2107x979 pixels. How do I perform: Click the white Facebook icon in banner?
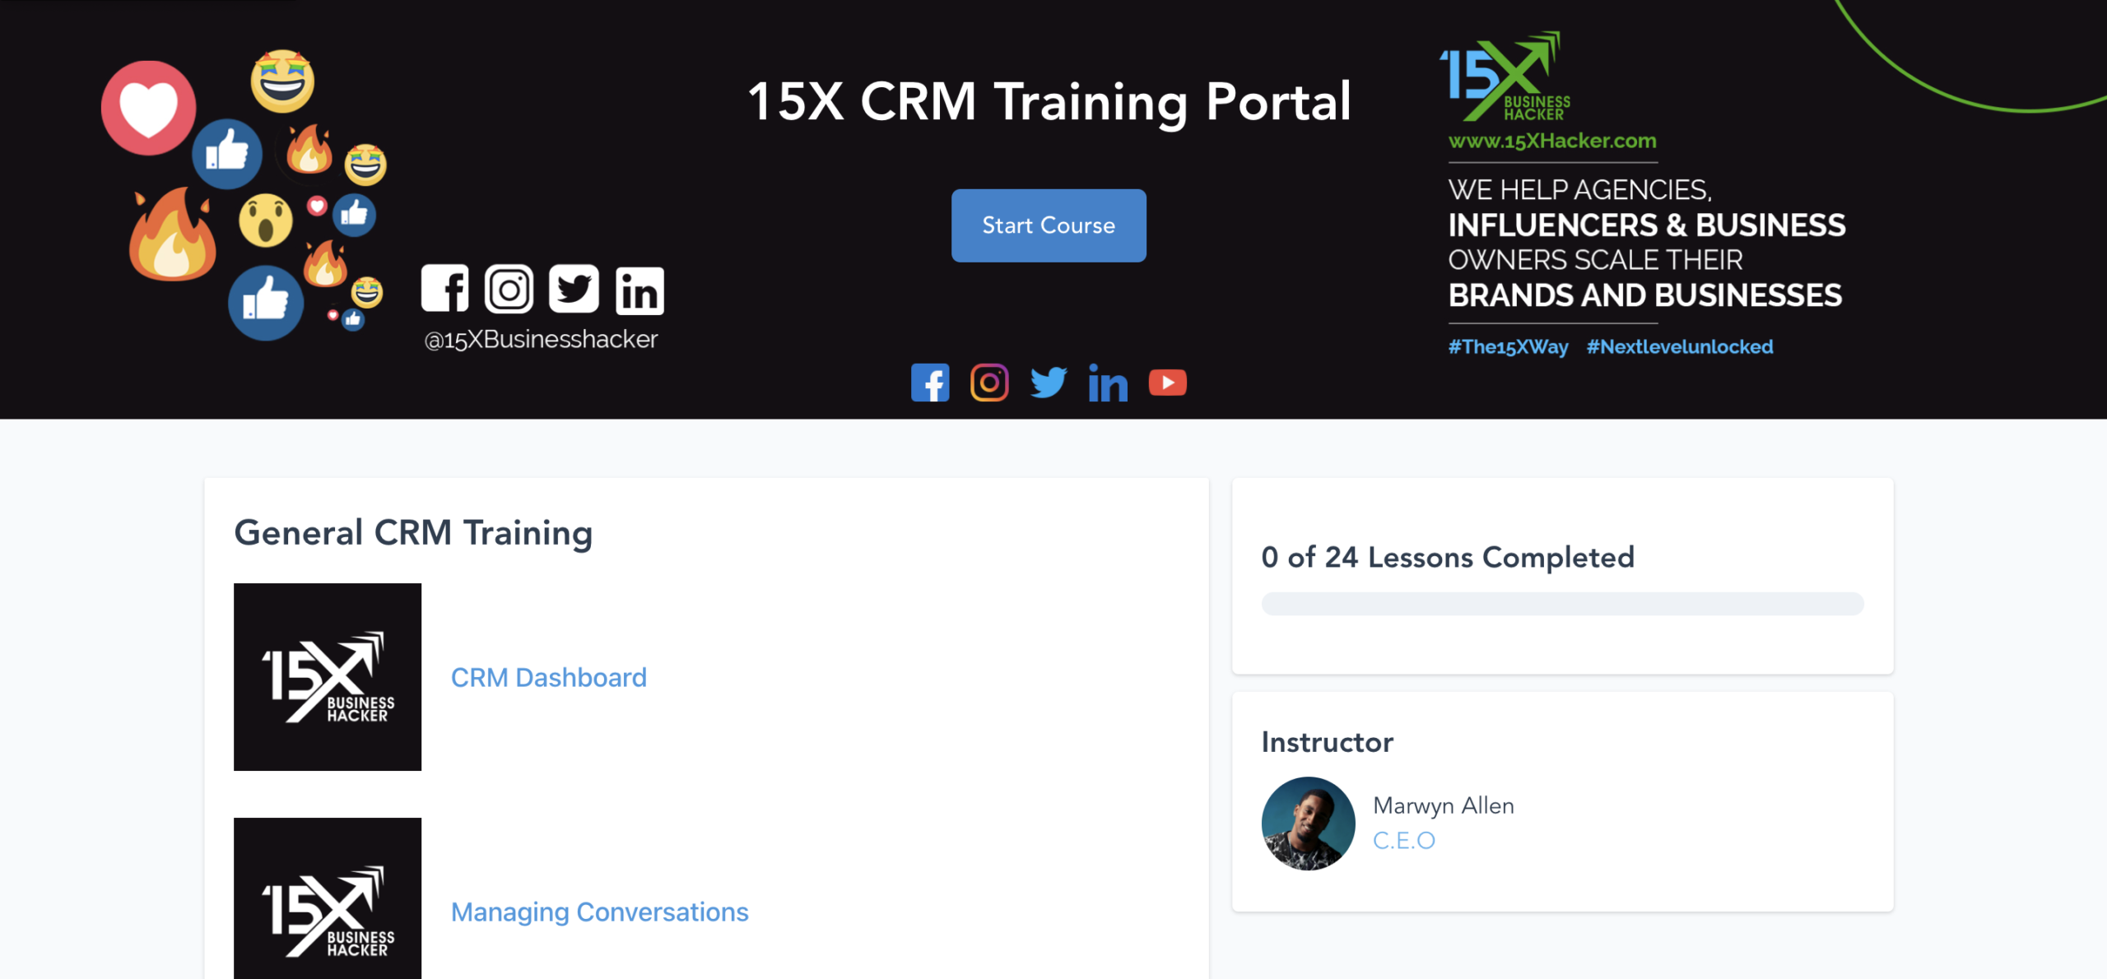(x=445, y=289)
